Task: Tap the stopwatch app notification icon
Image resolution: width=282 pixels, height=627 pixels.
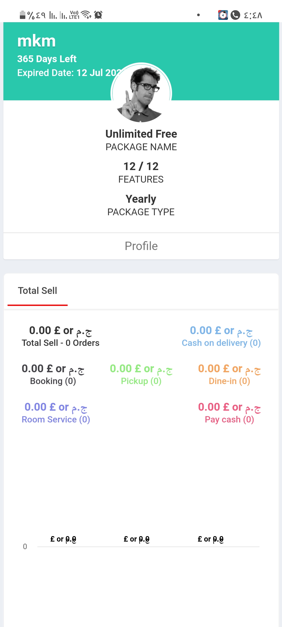Action: pyautogui.click(x=223, y=15)
